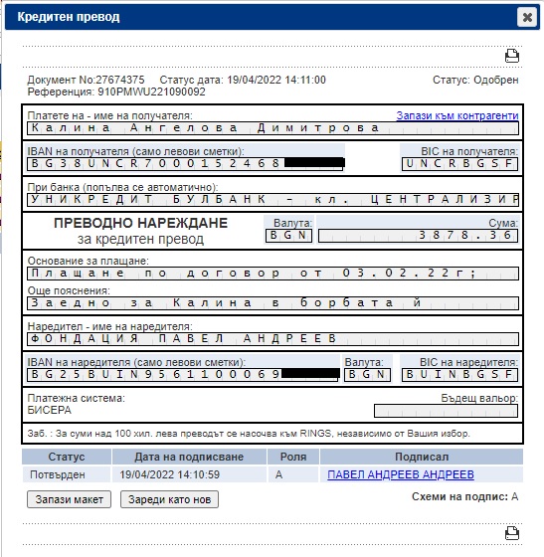Click the empty Бъдещ вальор field
The width and height of the screenshot is (544, 557).
tap(446, 411)
